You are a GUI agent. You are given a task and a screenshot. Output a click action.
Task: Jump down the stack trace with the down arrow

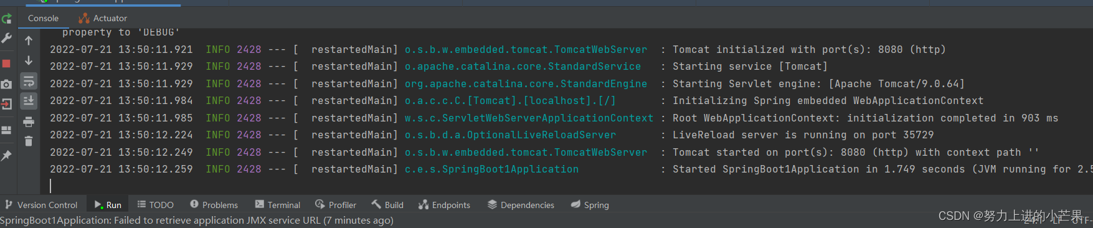pos(29,61)
